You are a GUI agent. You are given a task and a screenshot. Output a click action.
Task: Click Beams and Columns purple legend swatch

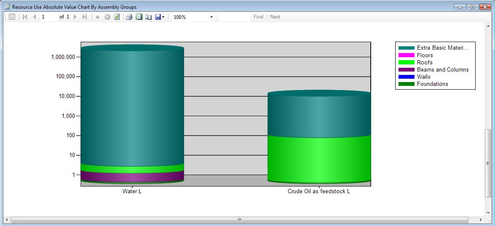[406, 70]
